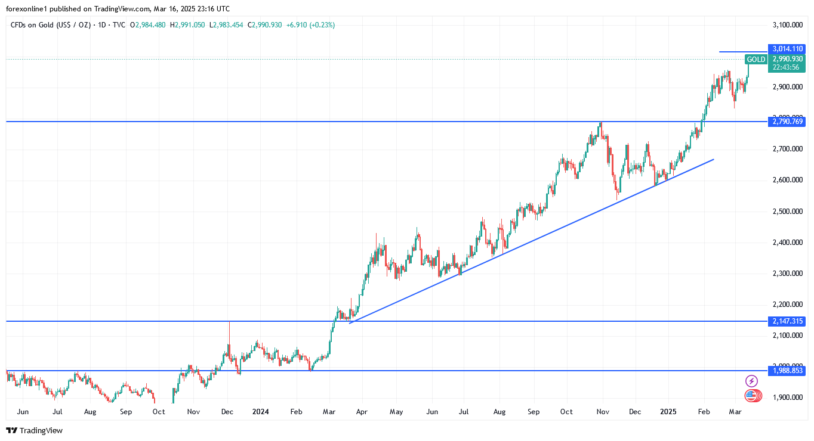Screen dimensions: 814x441
Task: Click the 2024 label on time axis
Action: (260, 412)
